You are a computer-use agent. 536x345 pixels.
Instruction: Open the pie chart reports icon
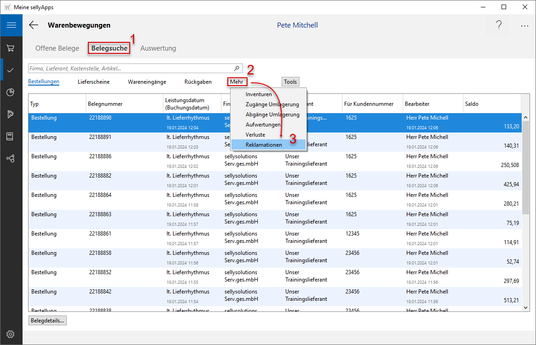(x=11, y=92)
